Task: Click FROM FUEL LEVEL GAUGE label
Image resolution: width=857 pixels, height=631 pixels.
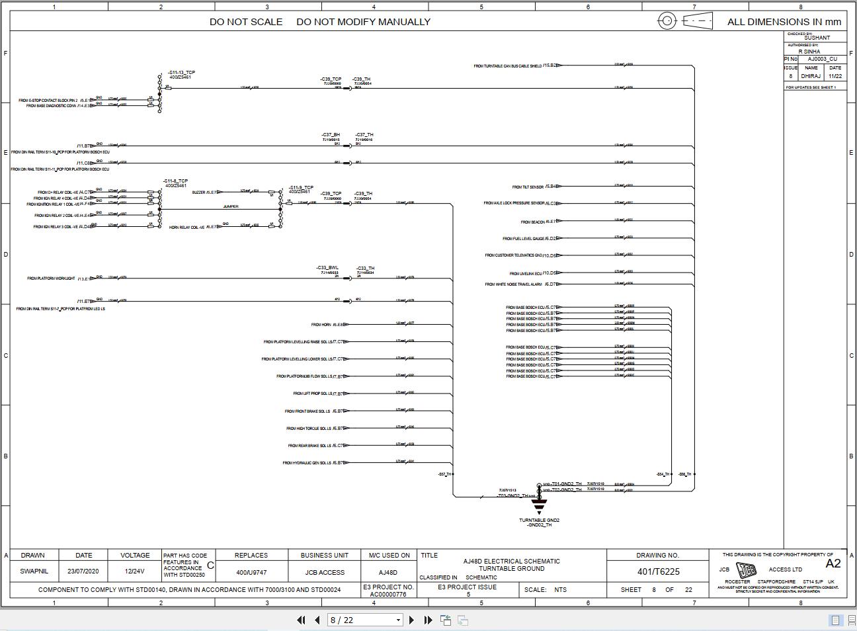Action: coord(524,239)
